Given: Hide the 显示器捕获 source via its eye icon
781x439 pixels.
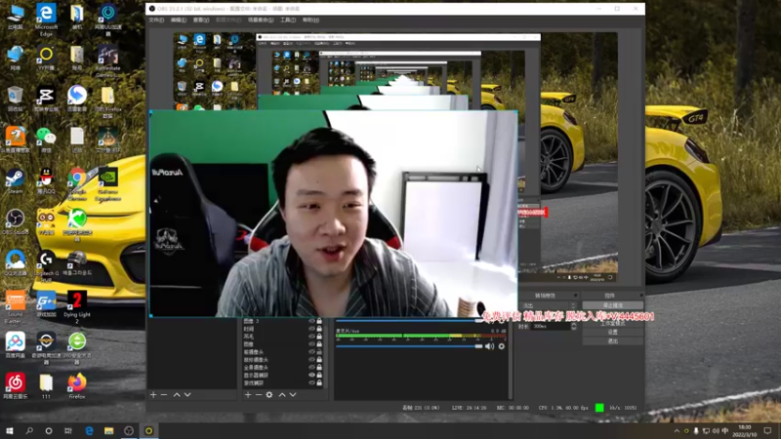Looking at the screenshot, I should tap(311, 376).
